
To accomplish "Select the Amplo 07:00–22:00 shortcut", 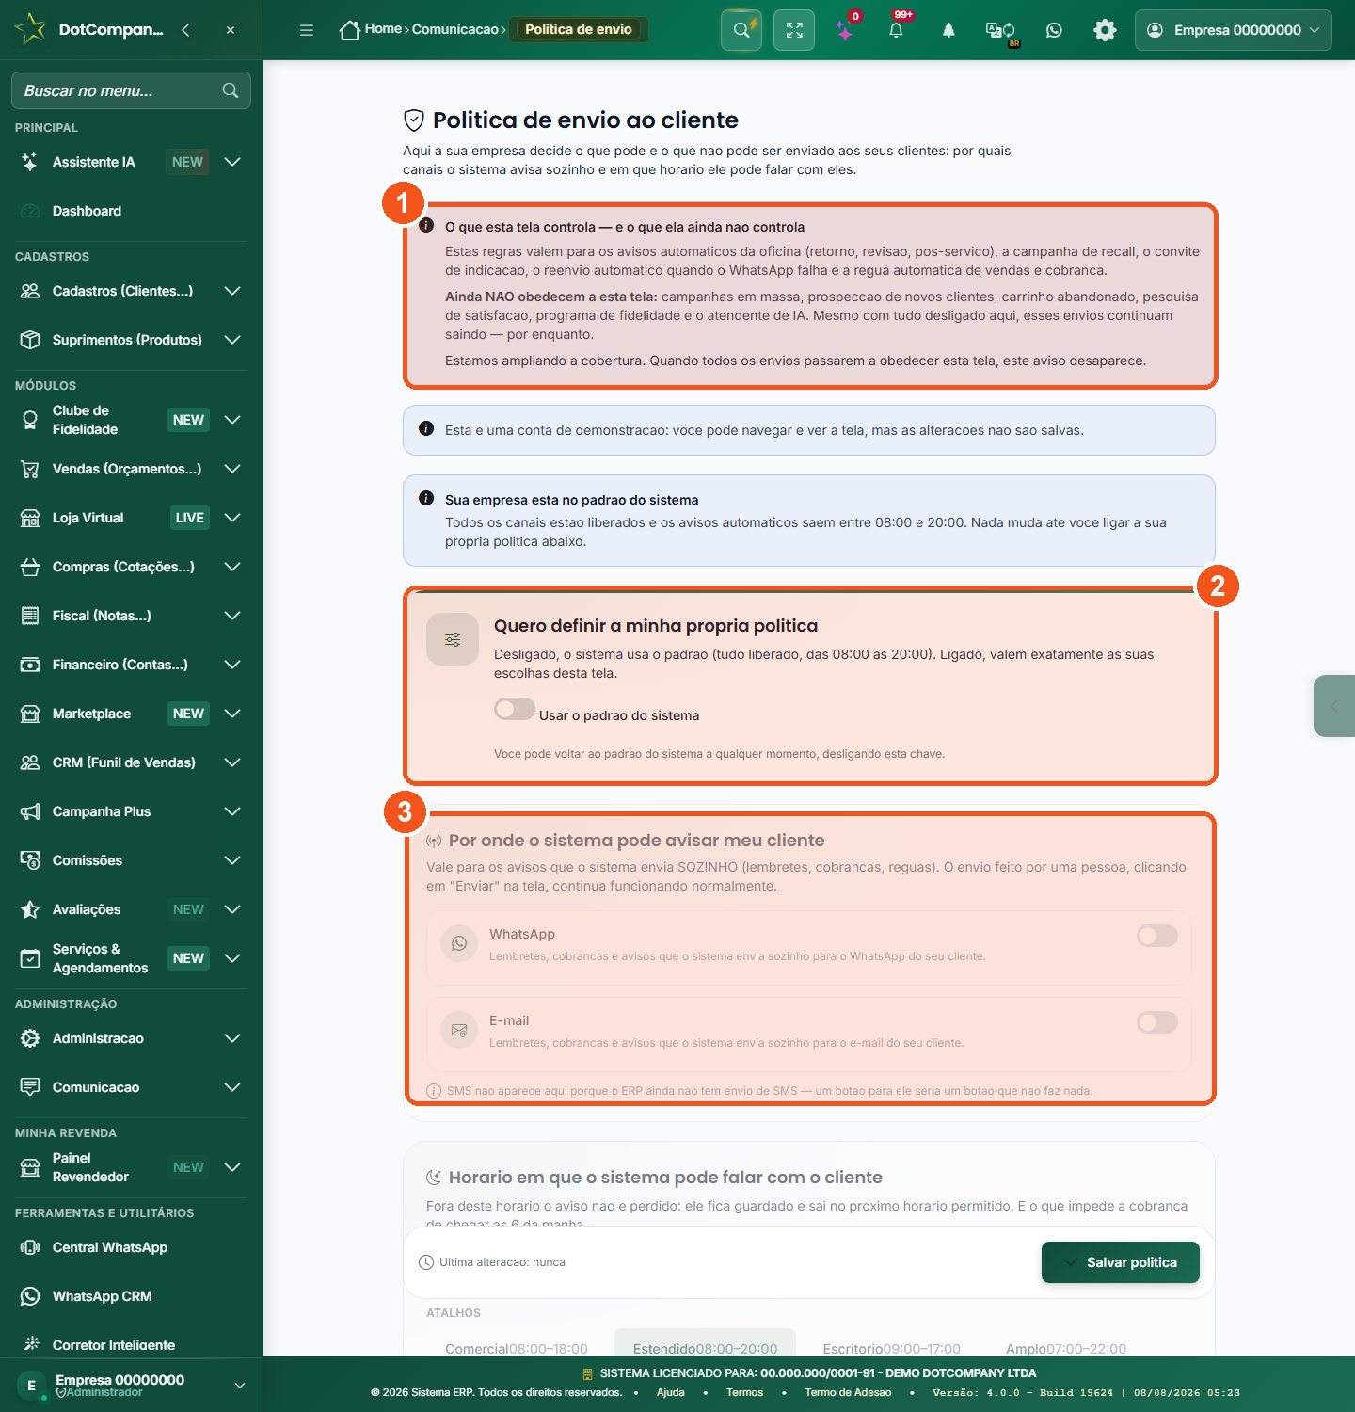I will coord(1066,1348).
